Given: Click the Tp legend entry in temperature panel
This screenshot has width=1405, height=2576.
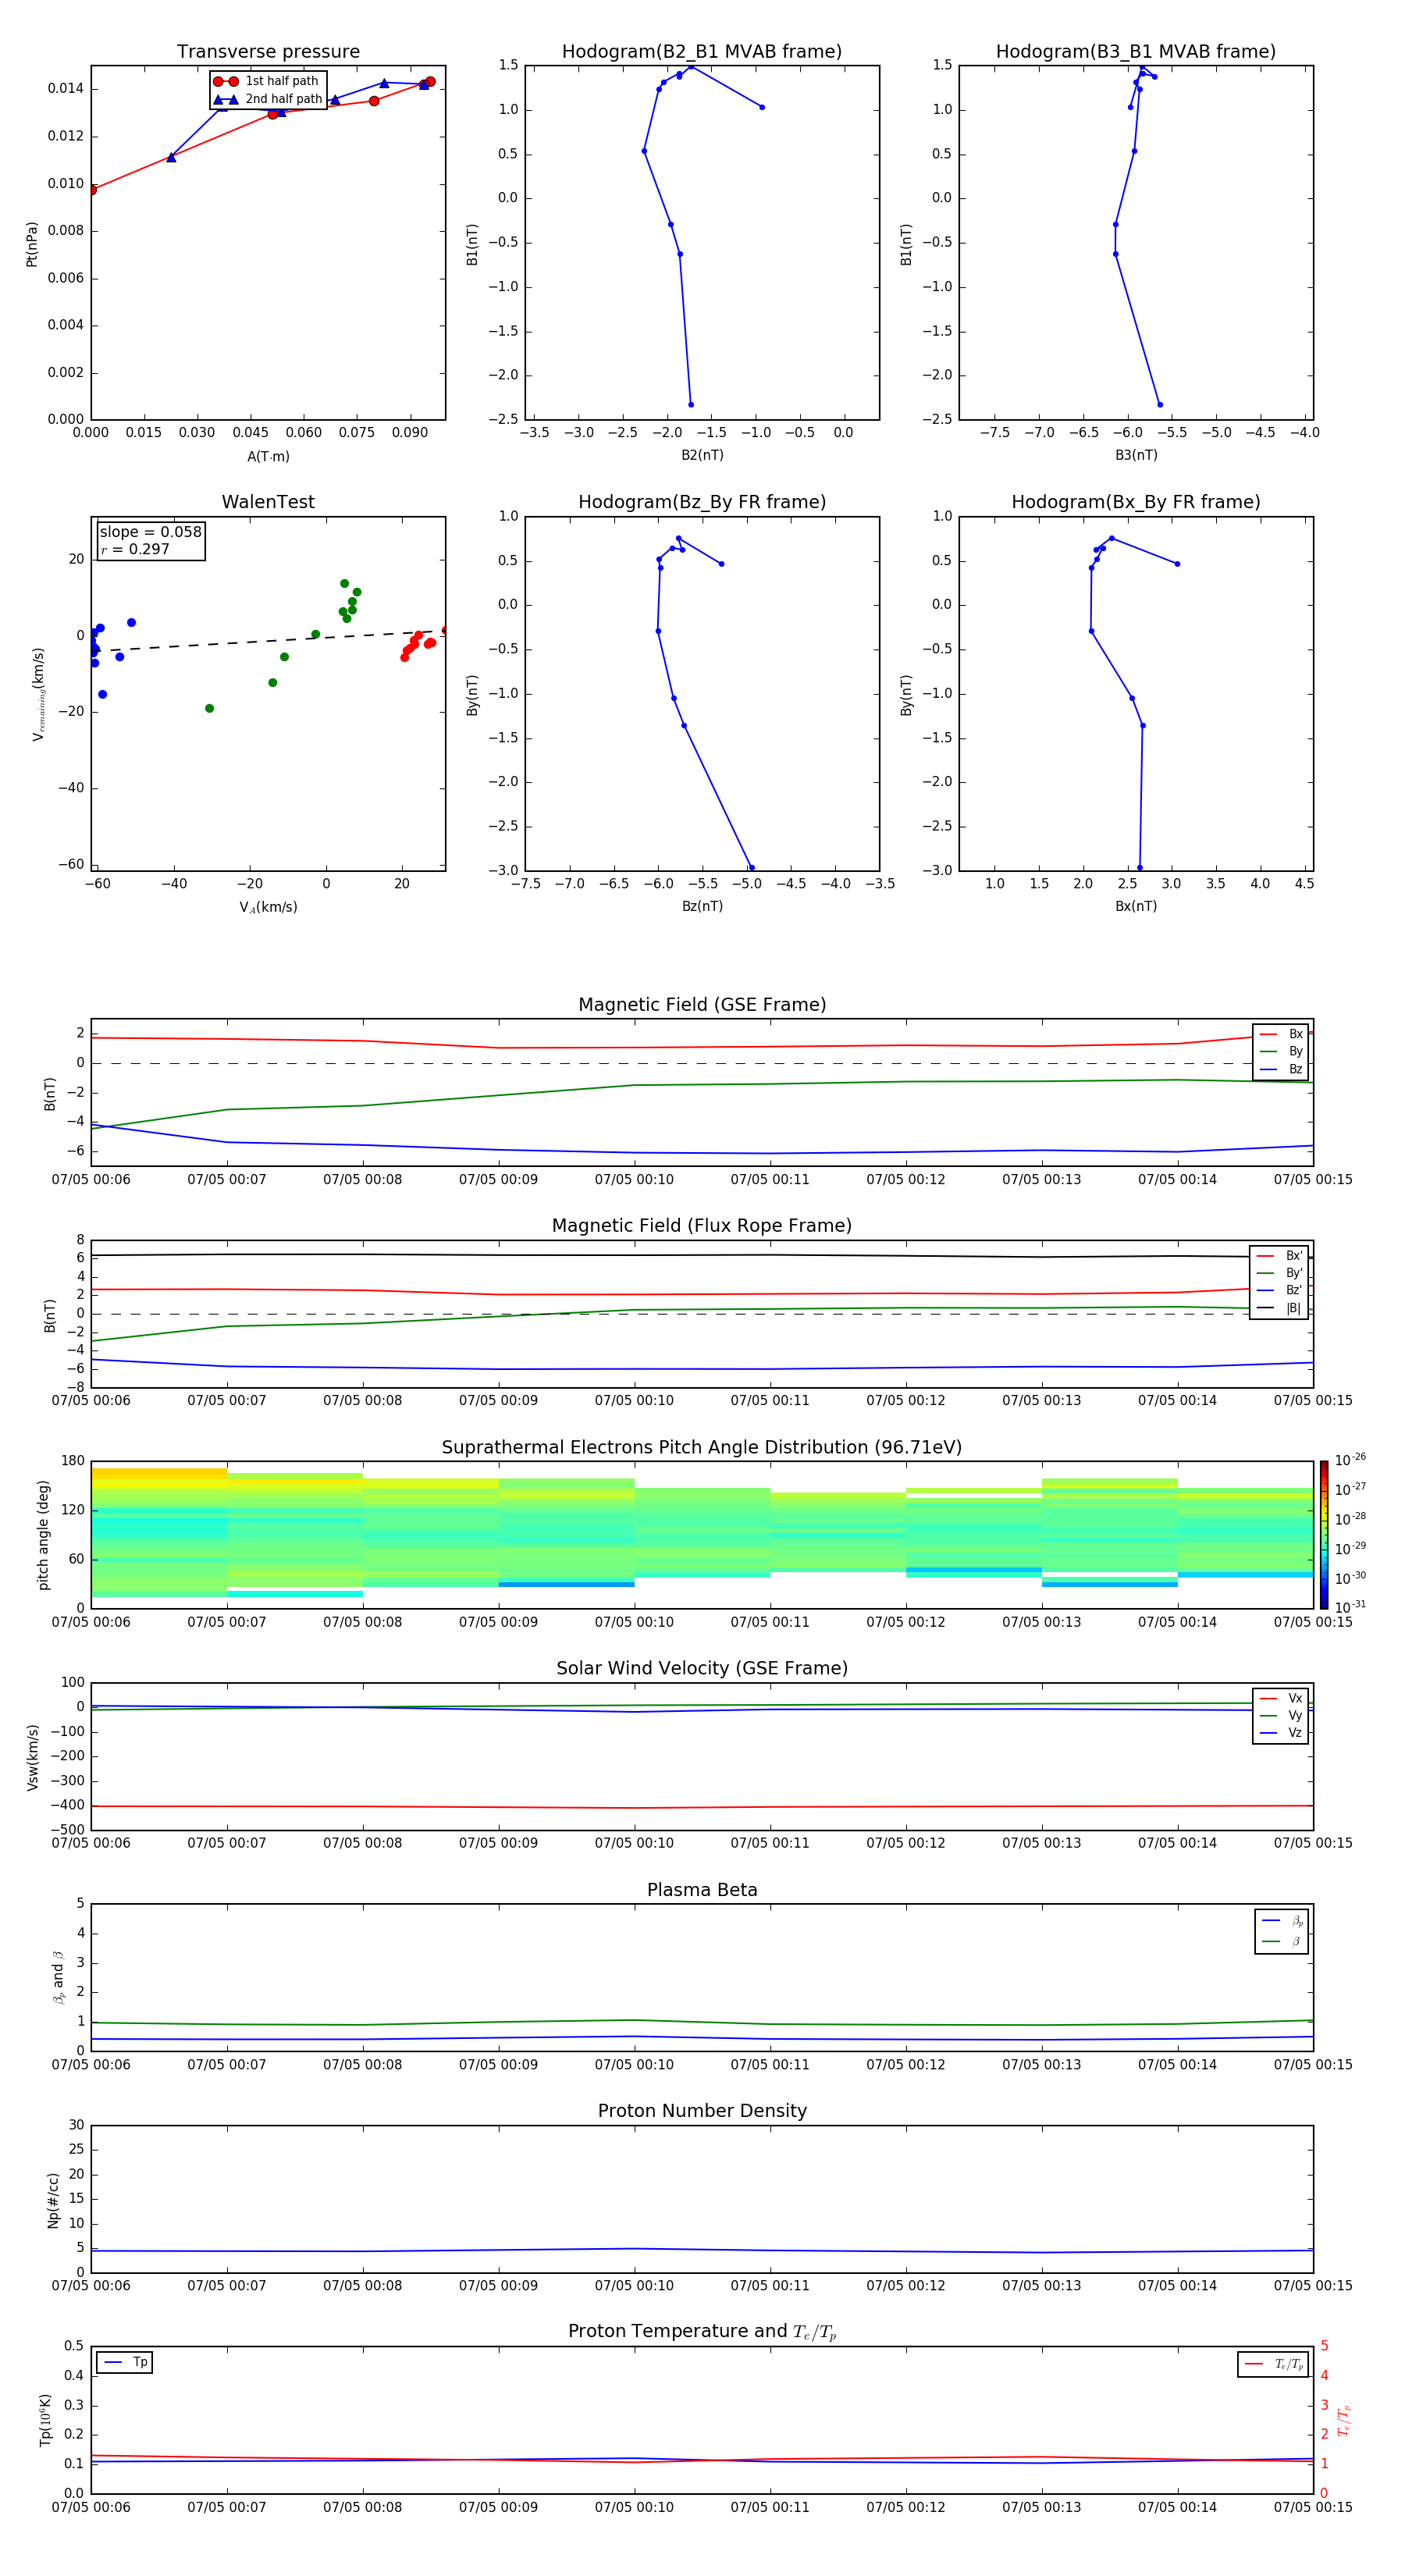Looking at the screenshot, I should tap(125, 2362).
